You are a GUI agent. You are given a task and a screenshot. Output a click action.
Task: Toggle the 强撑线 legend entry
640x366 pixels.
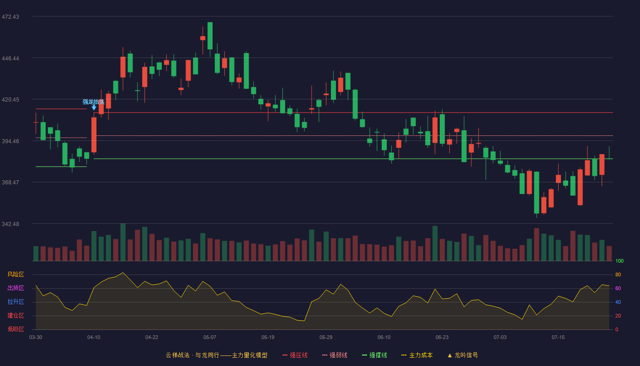point(374,355)
